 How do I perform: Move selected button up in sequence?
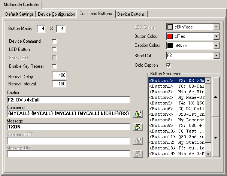coord(216,97)
